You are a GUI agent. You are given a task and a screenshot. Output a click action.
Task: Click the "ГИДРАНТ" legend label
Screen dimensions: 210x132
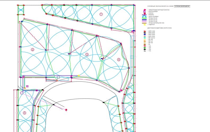(152, 24)
